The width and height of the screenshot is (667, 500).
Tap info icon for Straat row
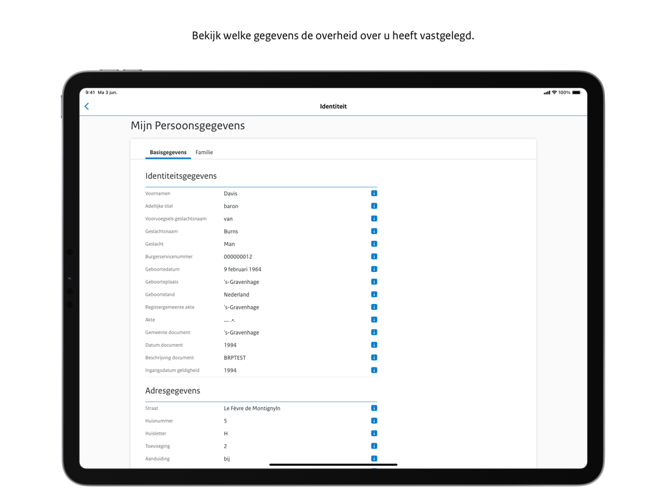click(374, 408)
